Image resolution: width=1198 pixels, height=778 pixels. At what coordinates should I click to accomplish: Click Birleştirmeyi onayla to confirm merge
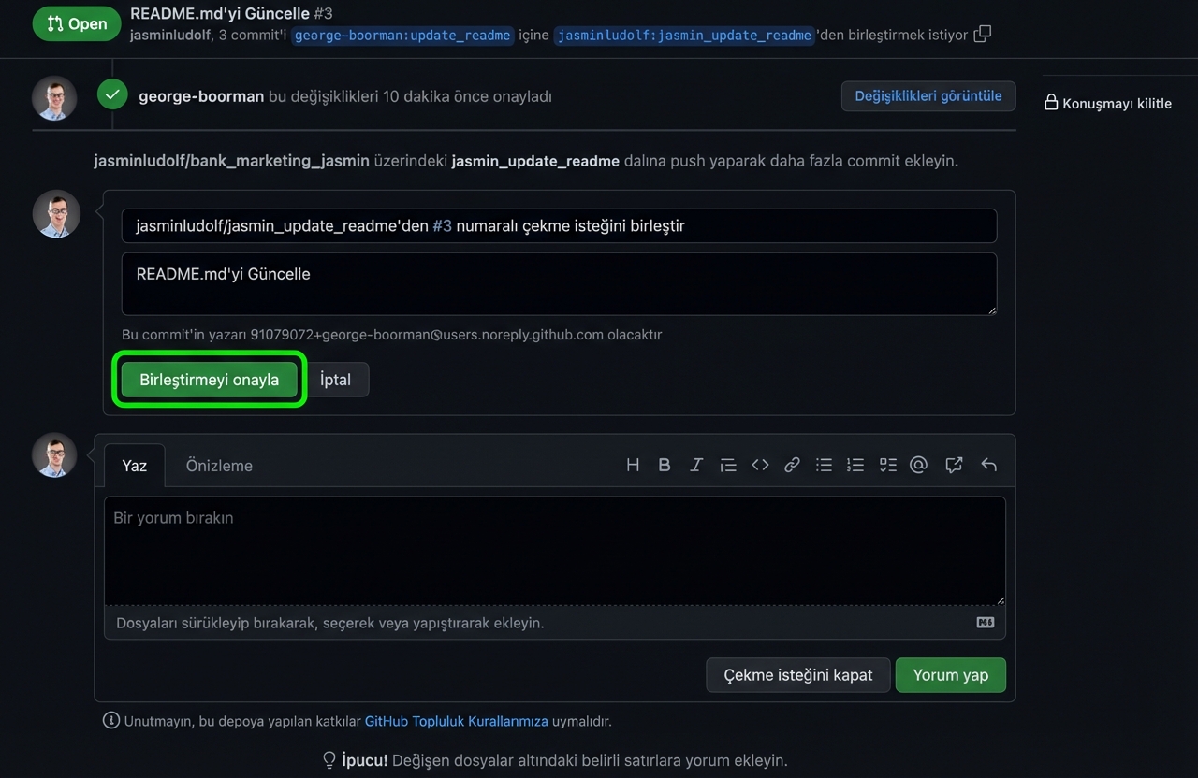pos(210,380)
